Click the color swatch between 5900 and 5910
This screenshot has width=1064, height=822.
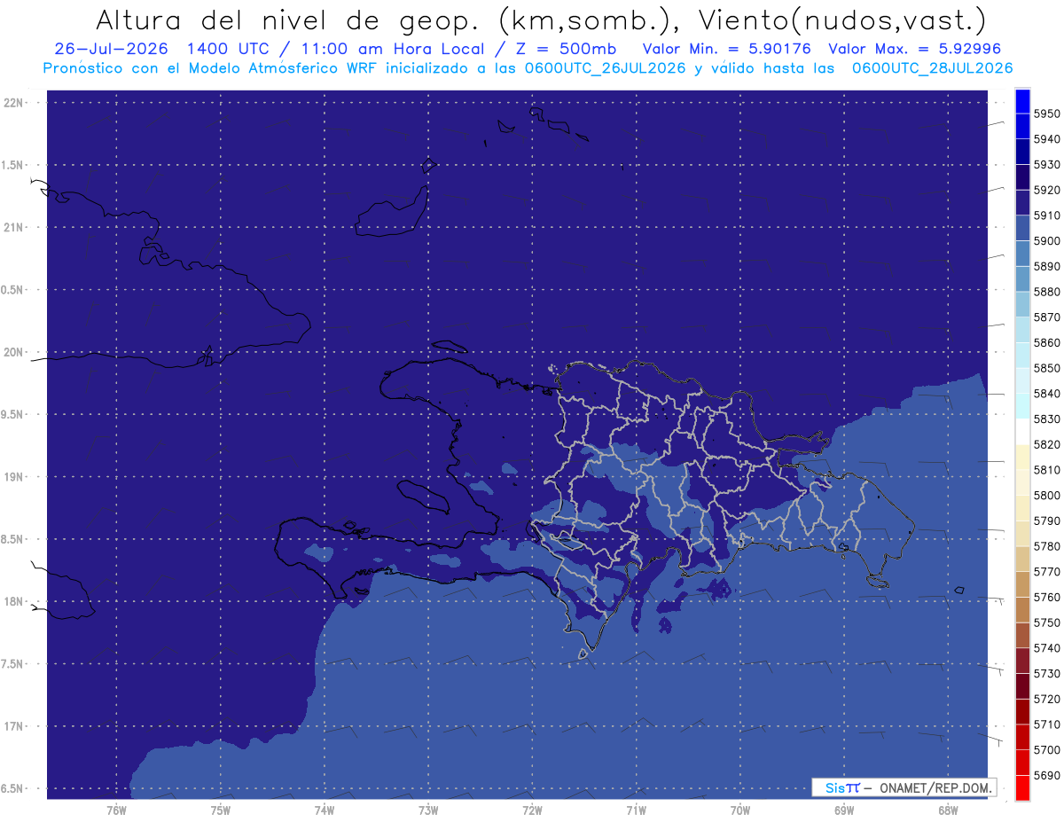point(1021,228)
